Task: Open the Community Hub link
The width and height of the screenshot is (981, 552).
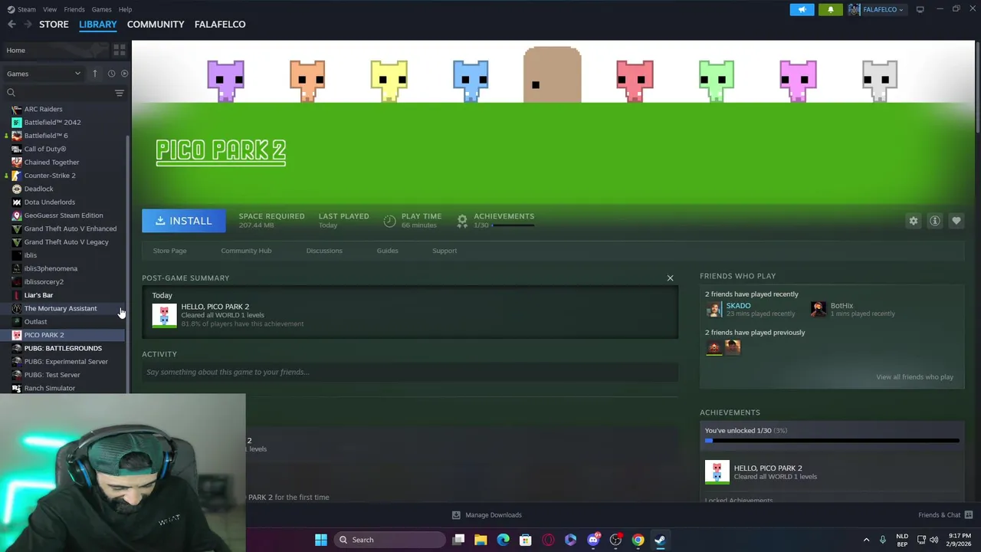Action: (246, 251)
